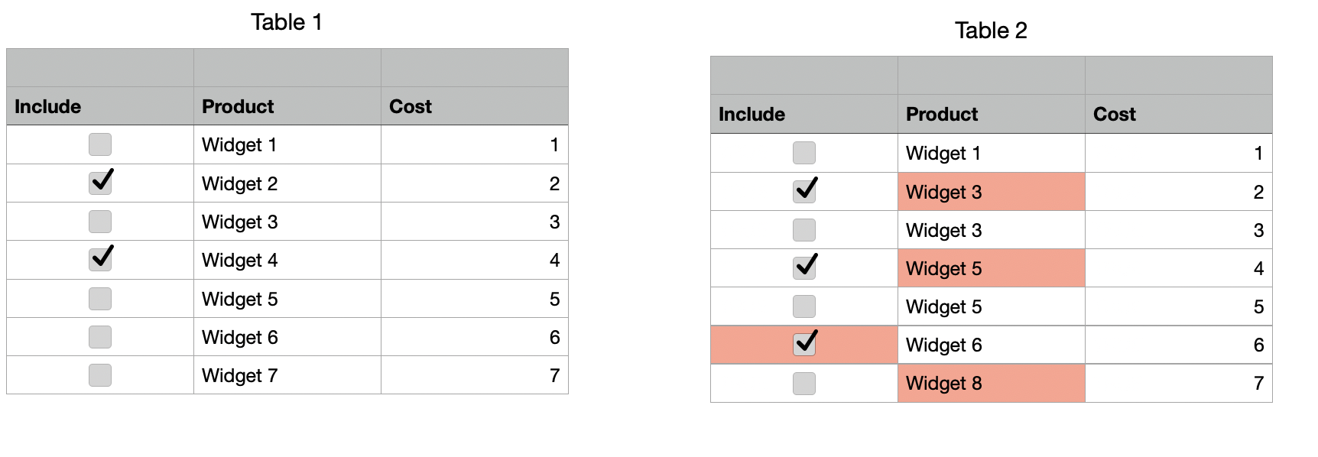Click the Widget 6 product cell in Table 1
This screenshot has height=457, width=1318.
click(287, 337)
